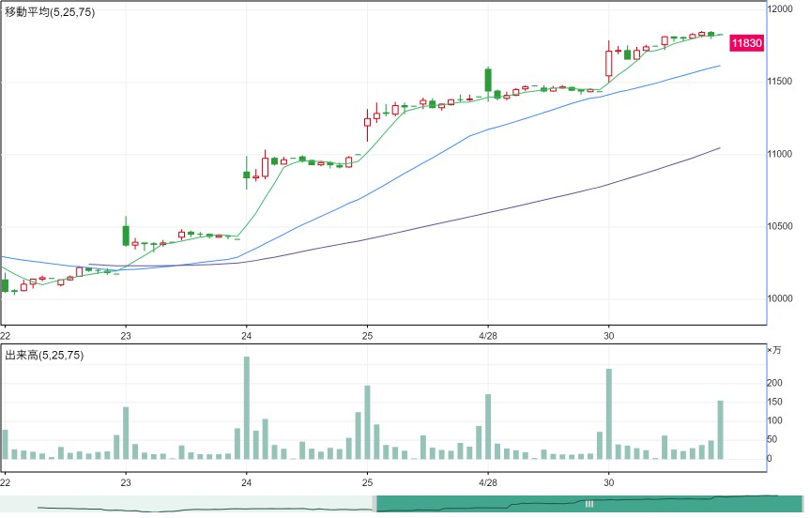Click the 出来高(5,25,75) volume label
This screenshot has width=810, height=518.
tap(44, 356)
